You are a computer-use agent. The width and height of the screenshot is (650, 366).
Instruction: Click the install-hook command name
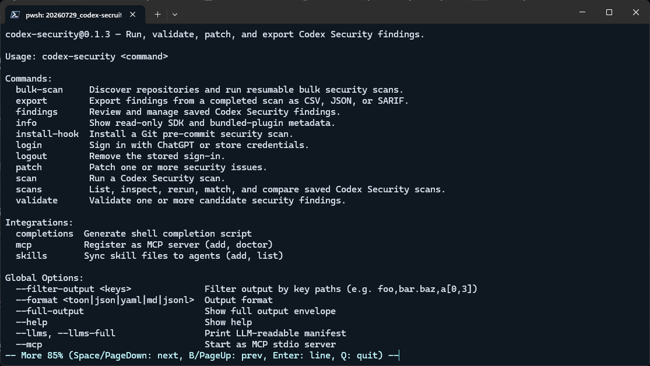[47, 134]
